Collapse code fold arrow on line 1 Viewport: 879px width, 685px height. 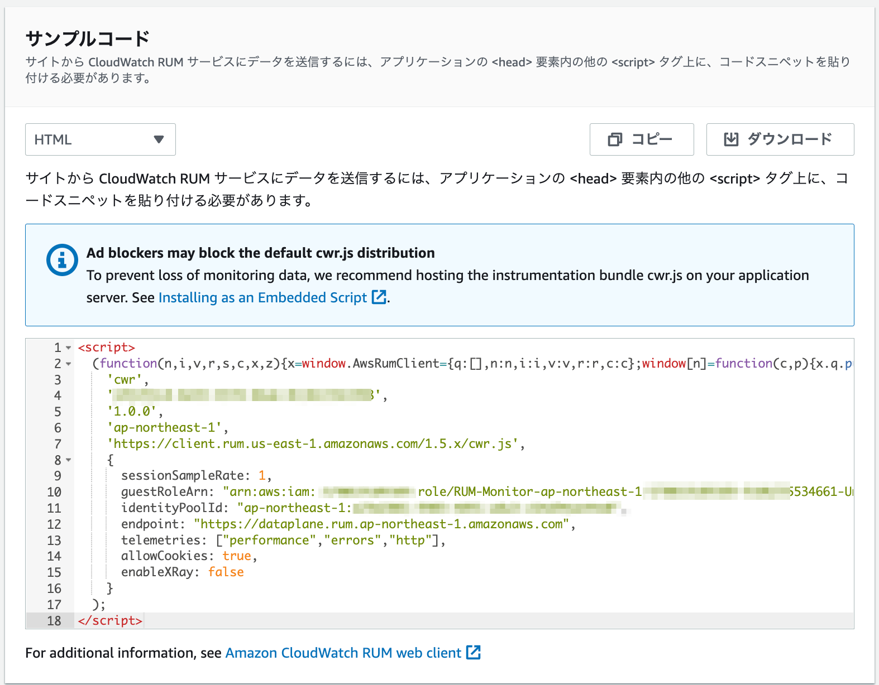point(69,348)
